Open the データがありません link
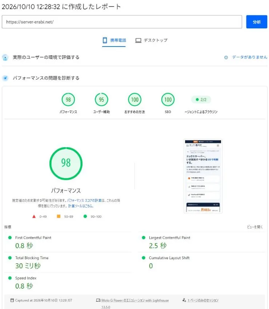 [x=249, y=57]
